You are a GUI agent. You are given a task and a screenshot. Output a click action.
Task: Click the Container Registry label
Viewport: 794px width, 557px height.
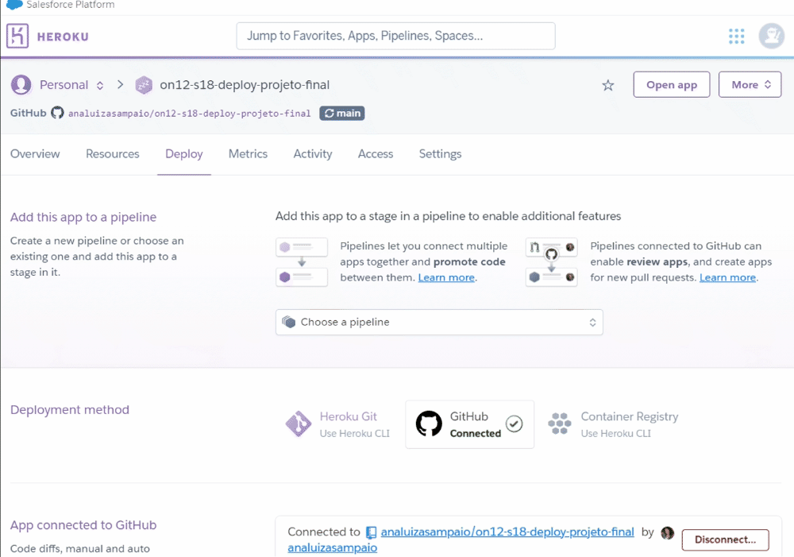(630, 416)
